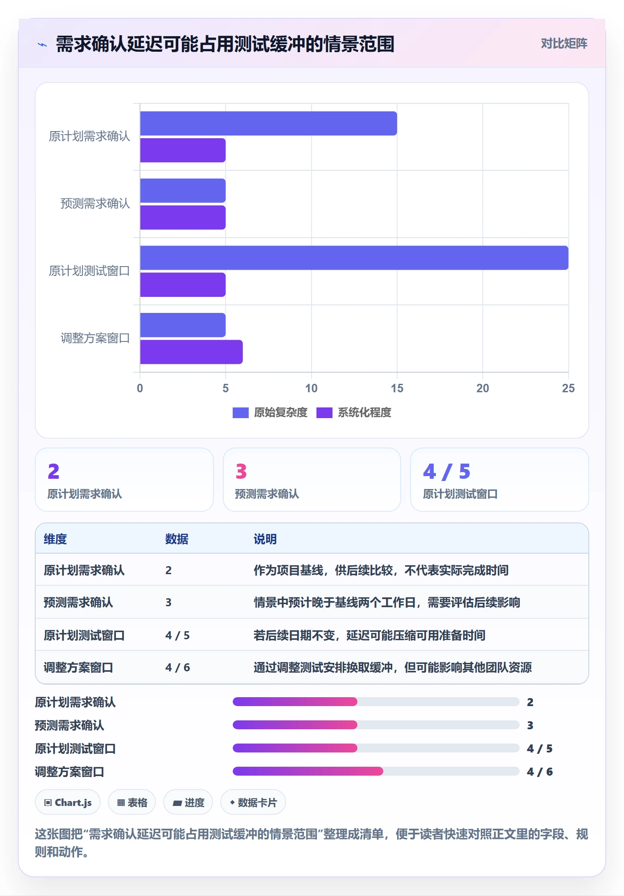The image size is (624, 896).
Task: Click the 调整方案窗口 table row name
Action: click(78, 667)
